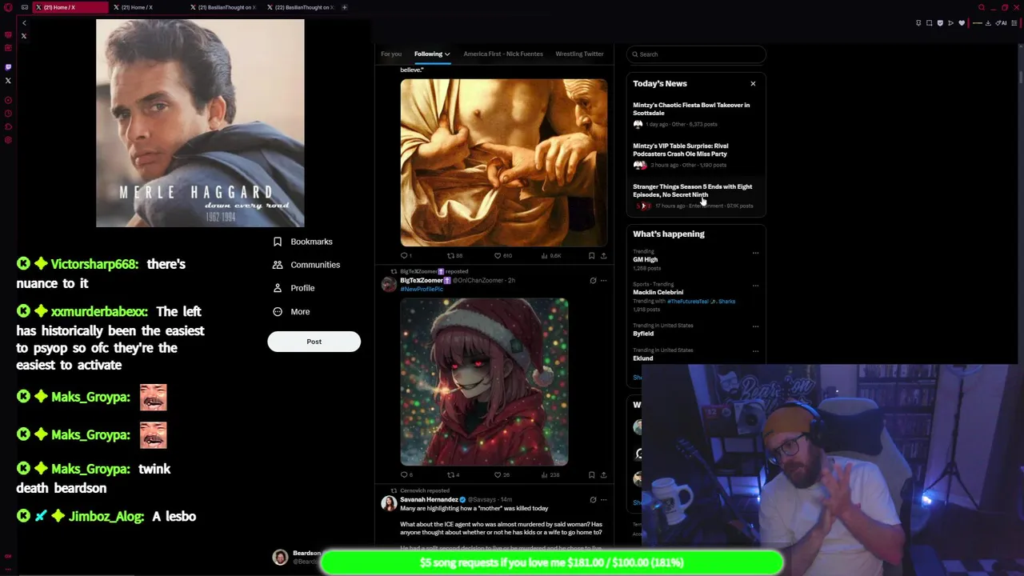Open the ad blocker shield icon
The width and height of the screenshot is (1024, 576).
point(940,23)
